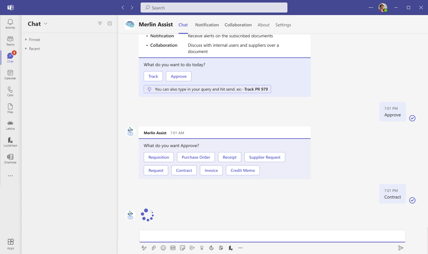
Task: Open the emoji picker
Action: point(163,248)
